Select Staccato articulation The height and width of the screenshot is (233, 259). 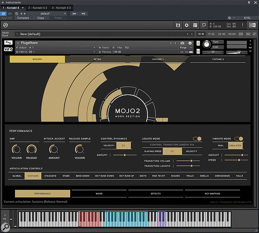[x=51, y=176]
